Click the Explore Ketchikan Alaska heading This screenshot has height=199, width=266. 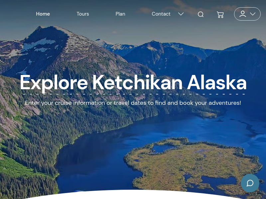coord(133,82)
